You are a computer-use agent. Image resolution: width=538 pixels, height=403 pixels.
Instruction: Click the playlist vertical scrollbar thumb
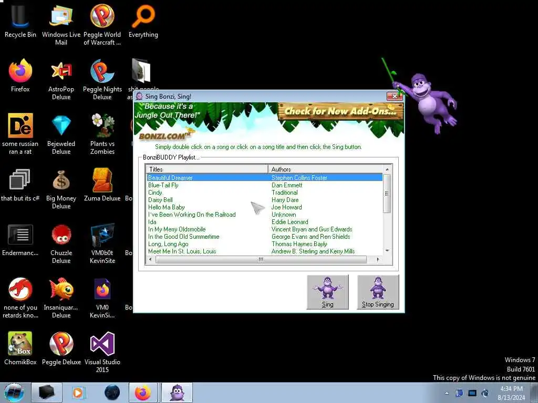point(387,194)
